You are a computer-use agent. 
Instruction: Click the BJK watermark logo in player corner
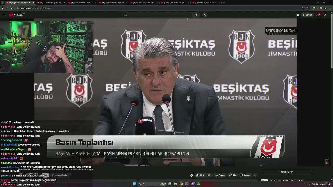(x=327, y=162)
